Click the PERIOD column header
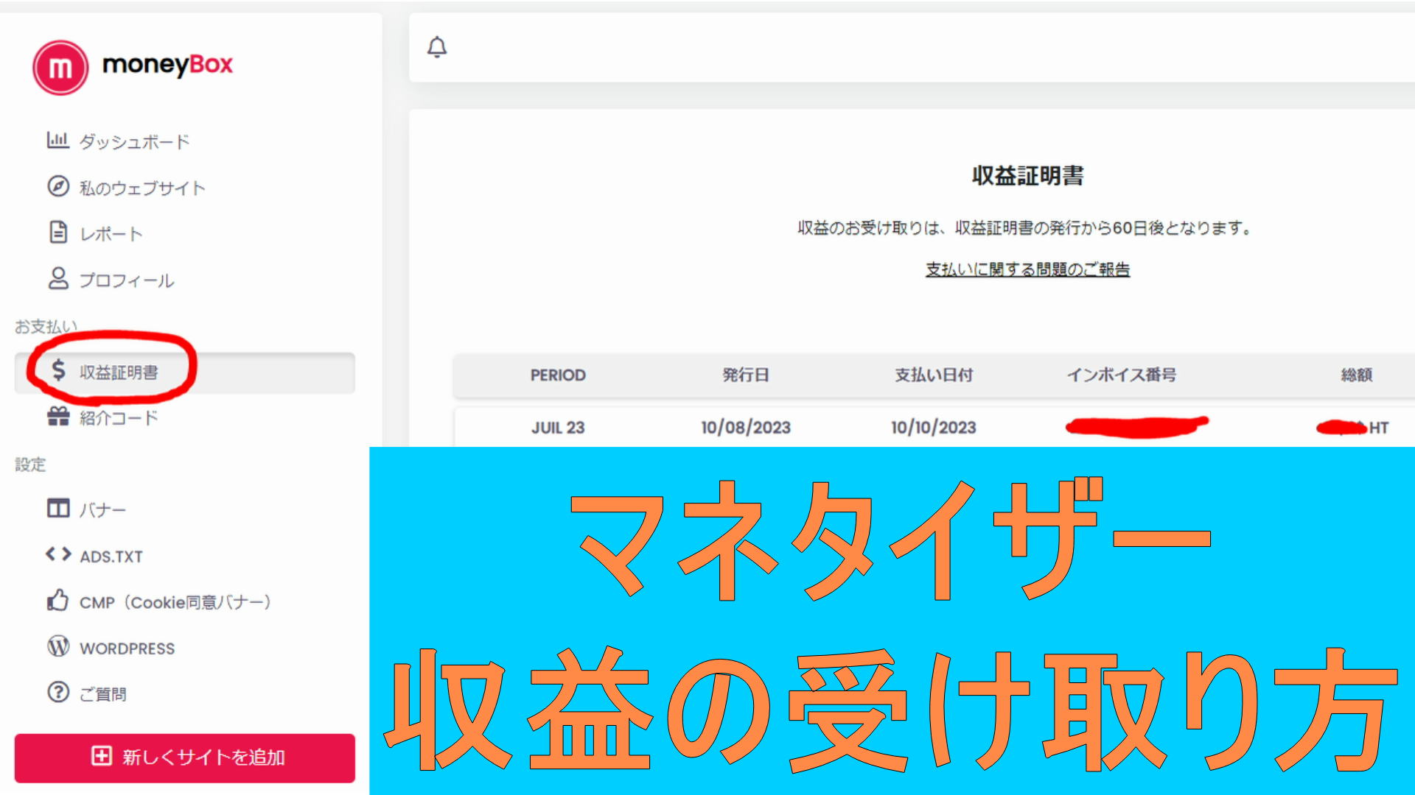Viewport: 1415px width, 795px height. [558, 375]
